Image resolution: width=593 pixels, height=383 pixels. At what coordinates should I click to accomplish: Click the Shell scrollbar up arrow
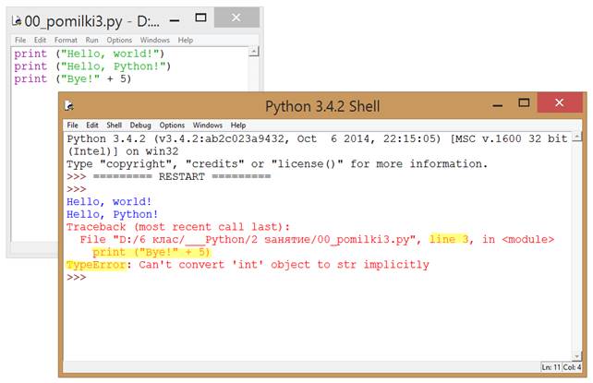(x=576, y=138)
